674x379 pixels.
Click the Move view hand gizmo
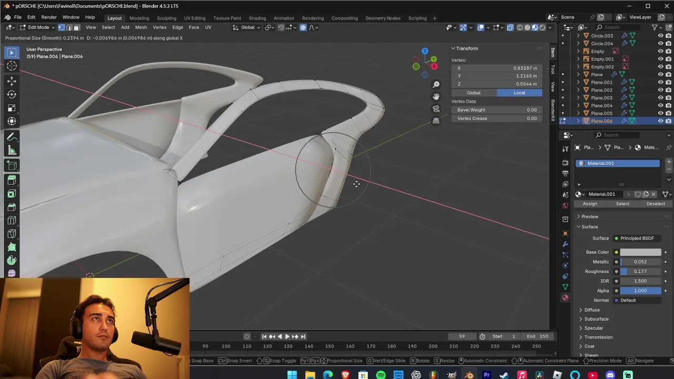pos(436,97)
